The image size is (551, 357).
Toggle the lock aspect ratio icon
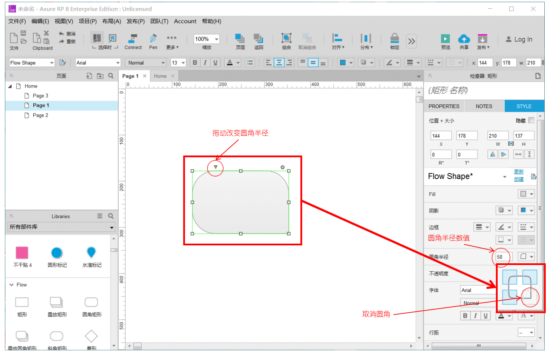coord(511,144)
